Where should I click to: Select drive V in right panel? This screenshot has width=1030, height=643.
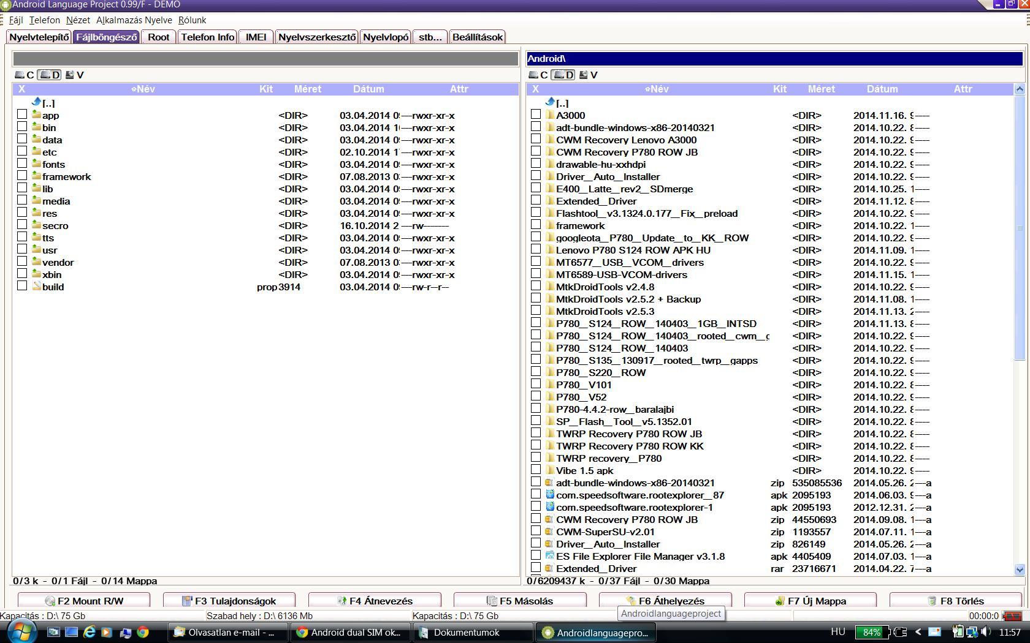pyautogui.click(x=588, y=75)
